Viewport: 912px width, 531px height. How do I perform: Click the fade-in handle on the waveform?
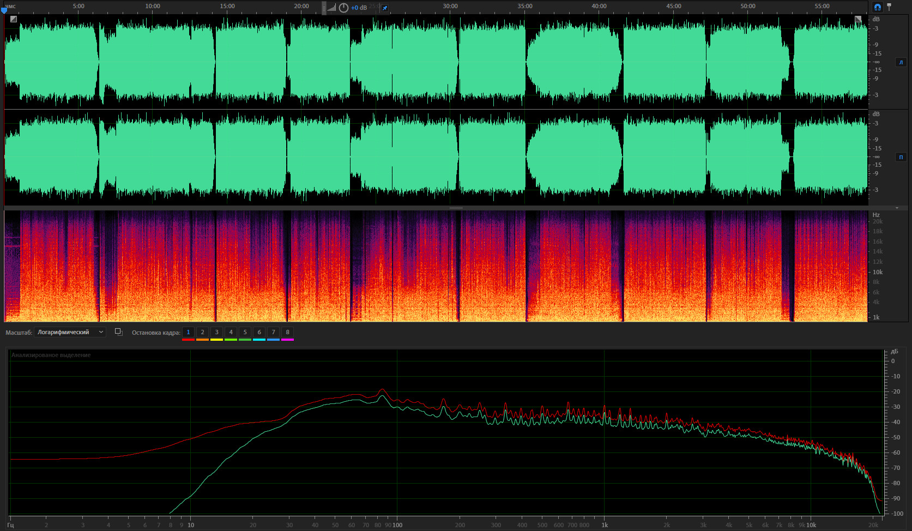pyautogui.click(x=14, y=19)
